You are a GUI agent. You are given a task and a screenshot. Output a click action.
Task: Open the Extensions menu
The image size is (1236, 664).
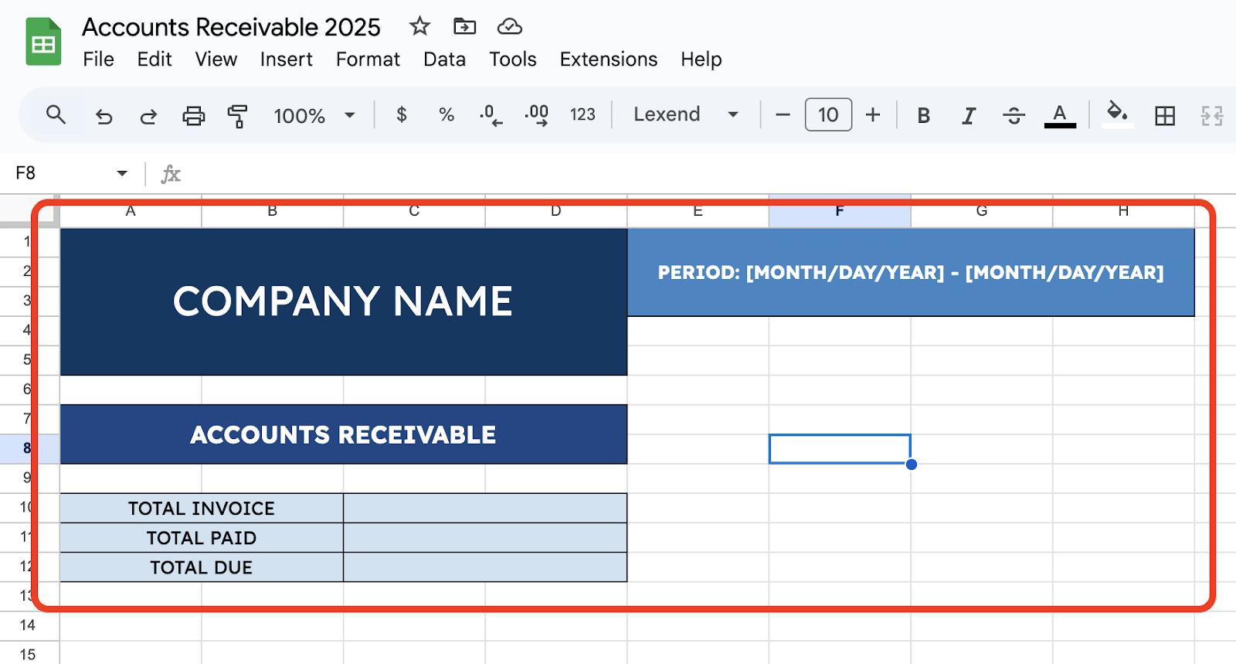(x=608, y=60)
